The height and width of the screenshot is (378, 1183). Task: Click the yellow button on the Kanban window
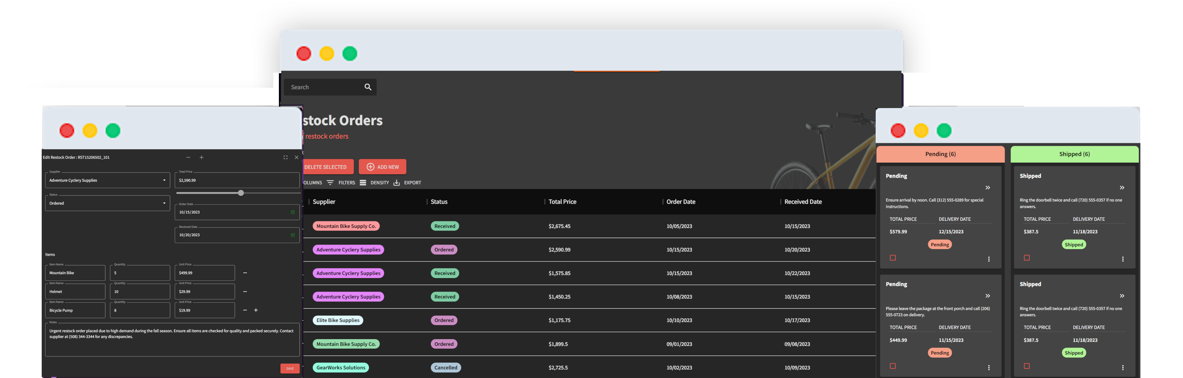tap(921, 131)
